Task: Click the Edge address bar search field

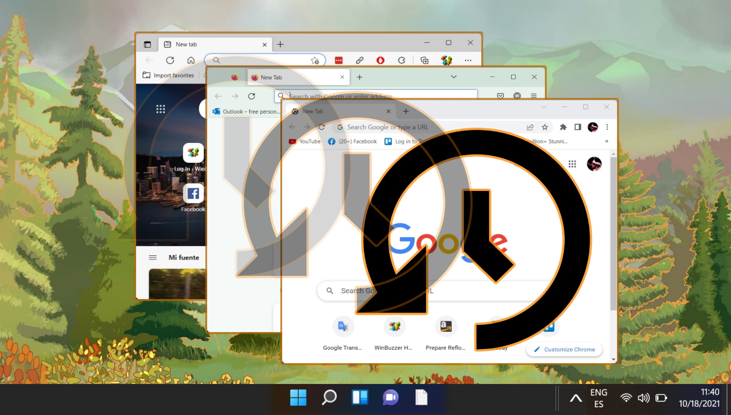Action: (x=265, y=60)
